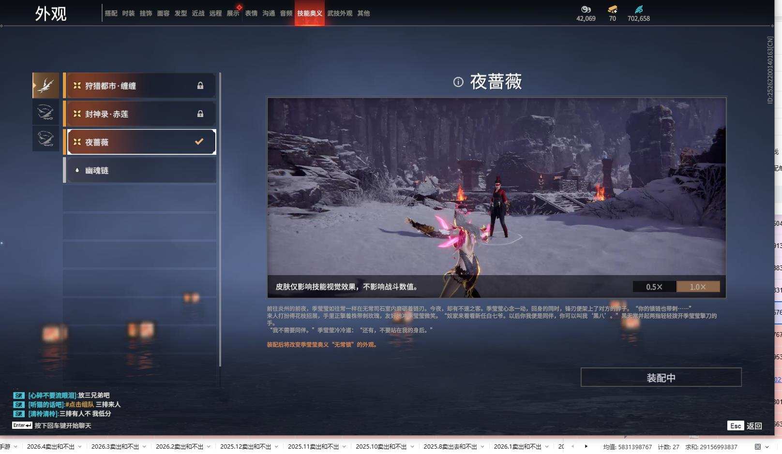Click the gold ingot icon showing 70
Screen dimensions: 782x454
612,9
